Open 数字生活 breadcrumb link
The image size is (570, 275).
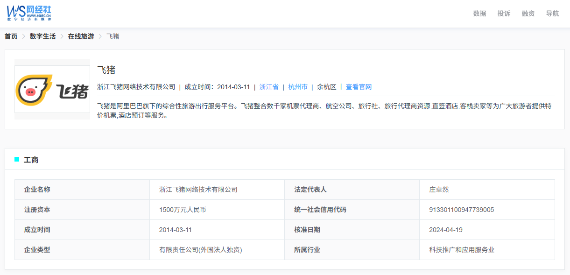42,36
